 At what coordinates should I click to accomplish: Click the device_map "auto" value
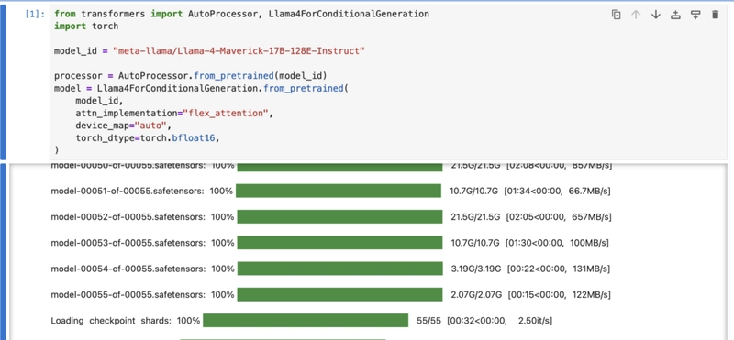coord(150,126)
